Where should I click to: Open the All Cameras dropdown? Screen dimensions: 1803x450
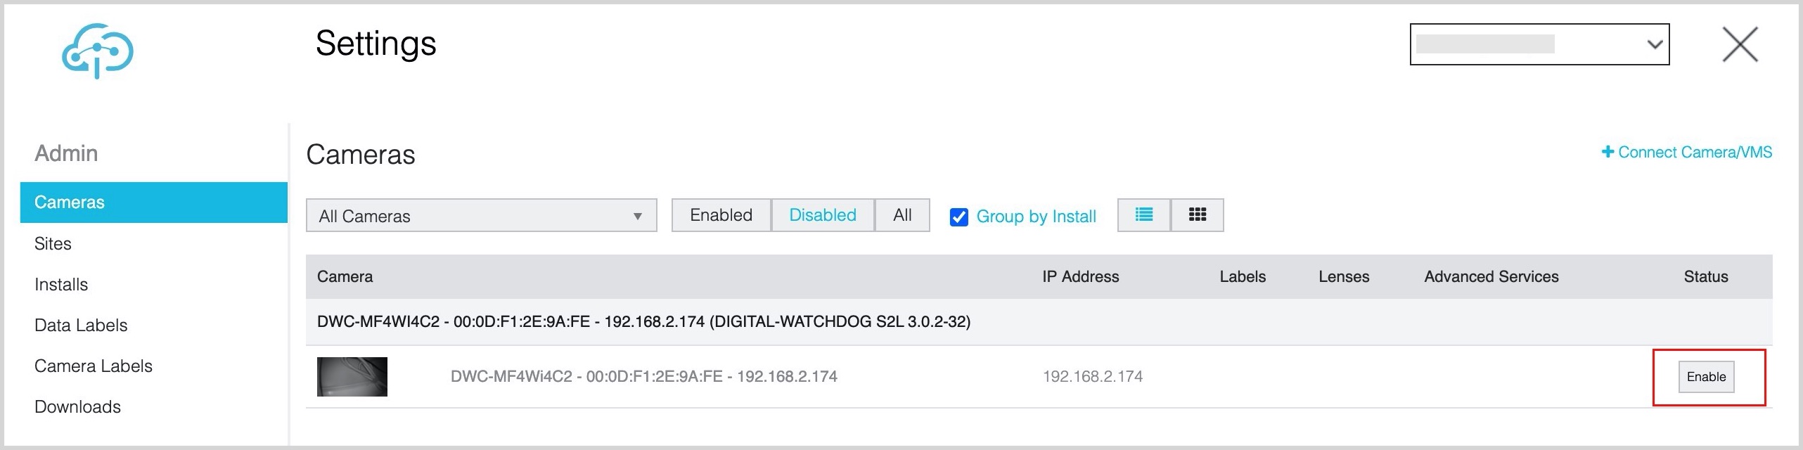pyautogui.click(x=481, y=215)
